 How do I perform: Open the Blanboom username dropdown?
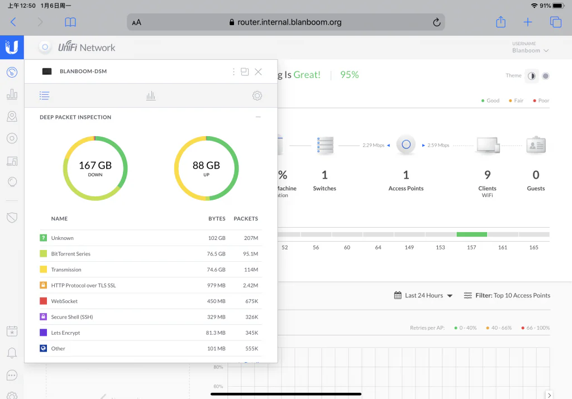click(530, 51)
